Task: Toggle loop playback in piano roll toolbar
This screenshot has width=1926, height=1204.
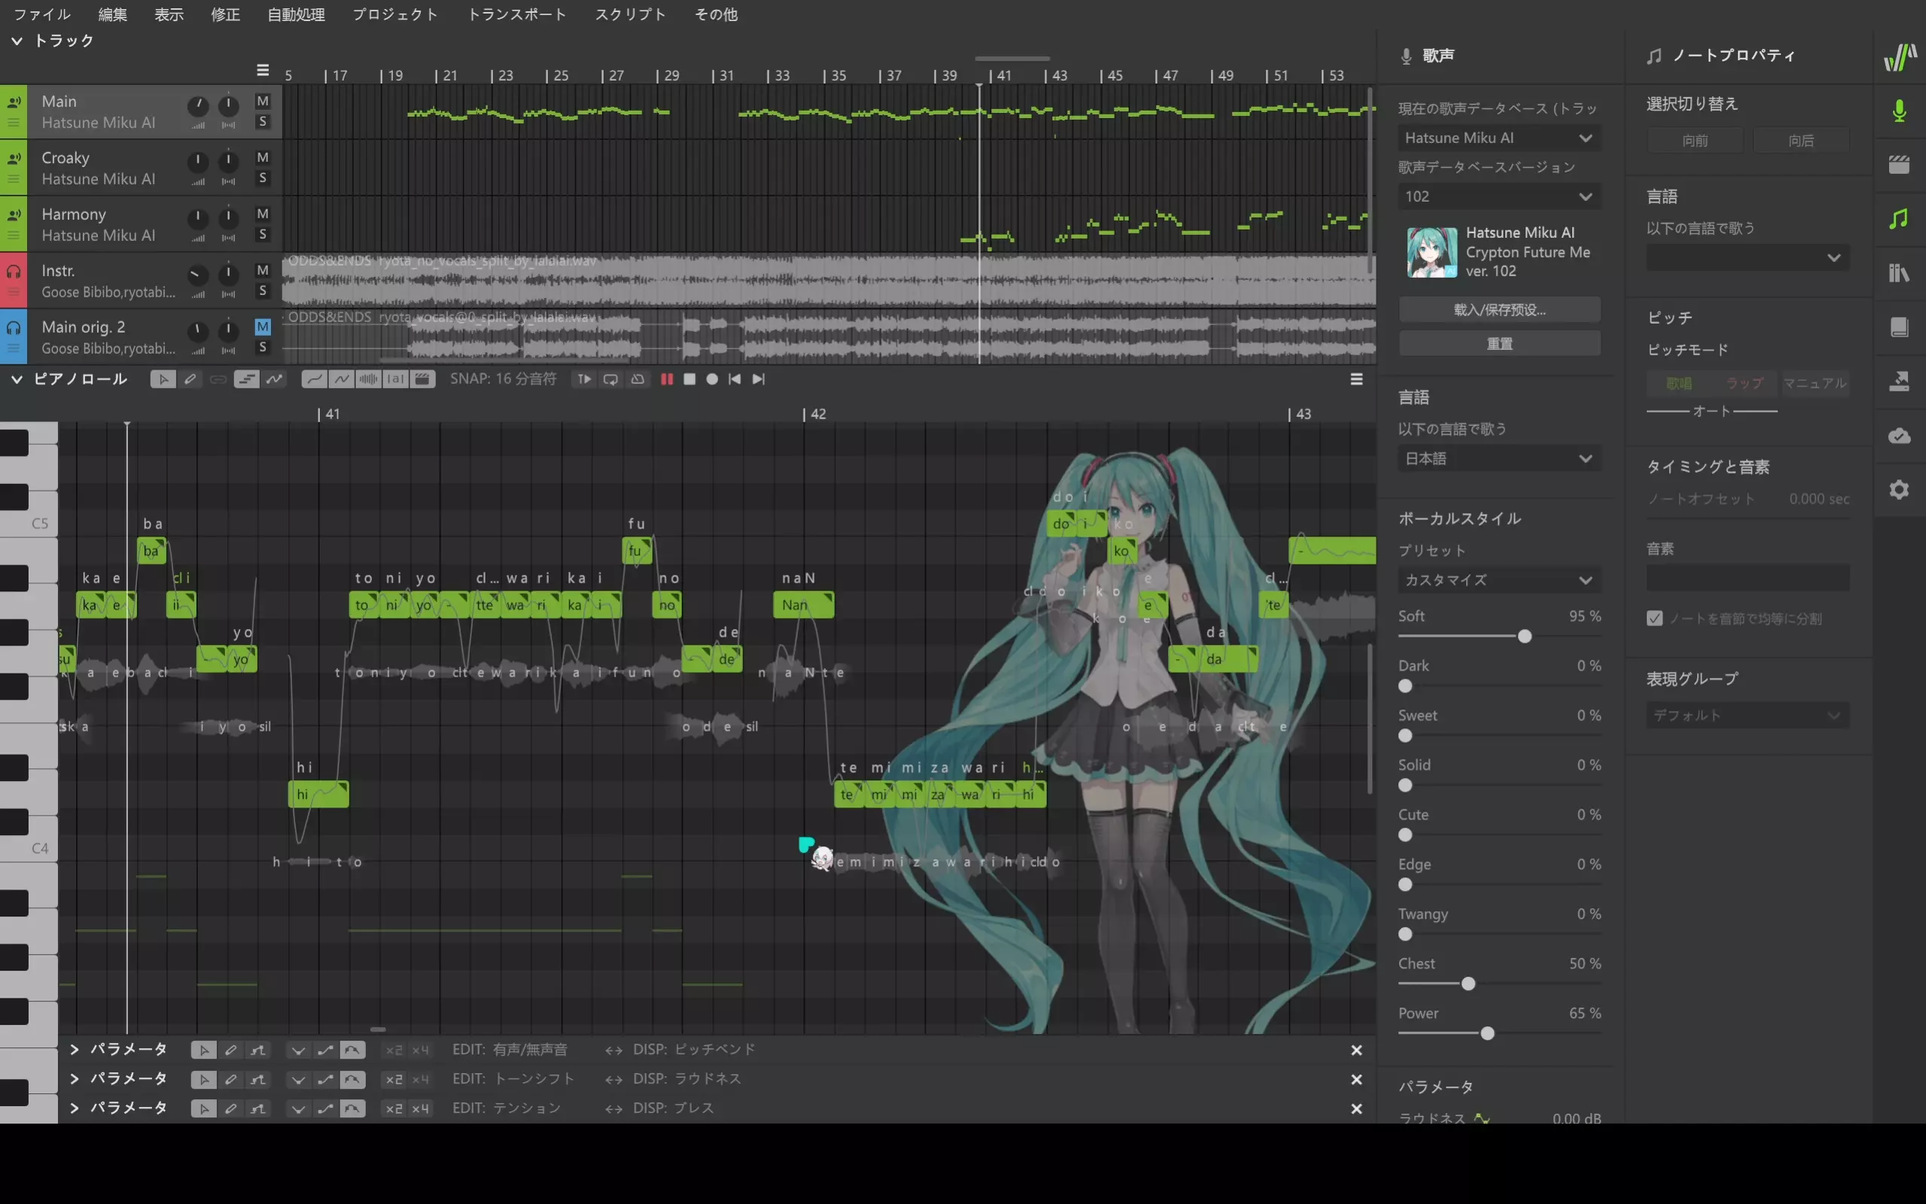Action: [x=610, y=379]
